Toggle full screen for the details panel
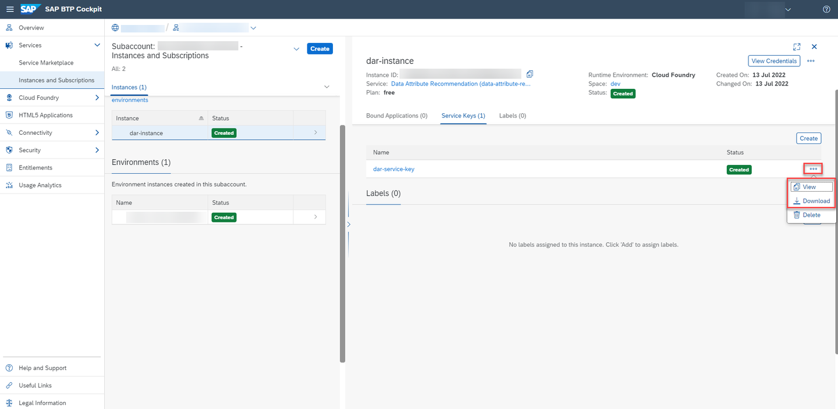838x409 pixels. click(797, 47)
